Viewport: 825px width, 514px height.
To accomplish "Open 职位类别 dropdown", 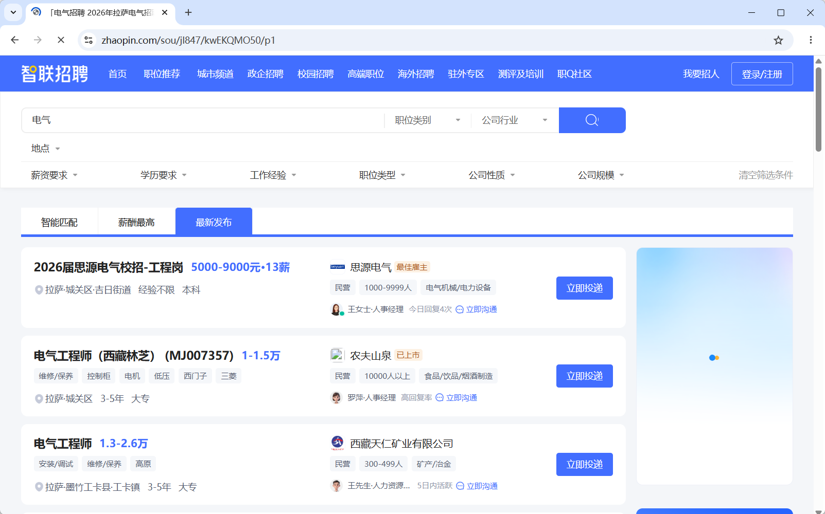I will tap(428, 120).
